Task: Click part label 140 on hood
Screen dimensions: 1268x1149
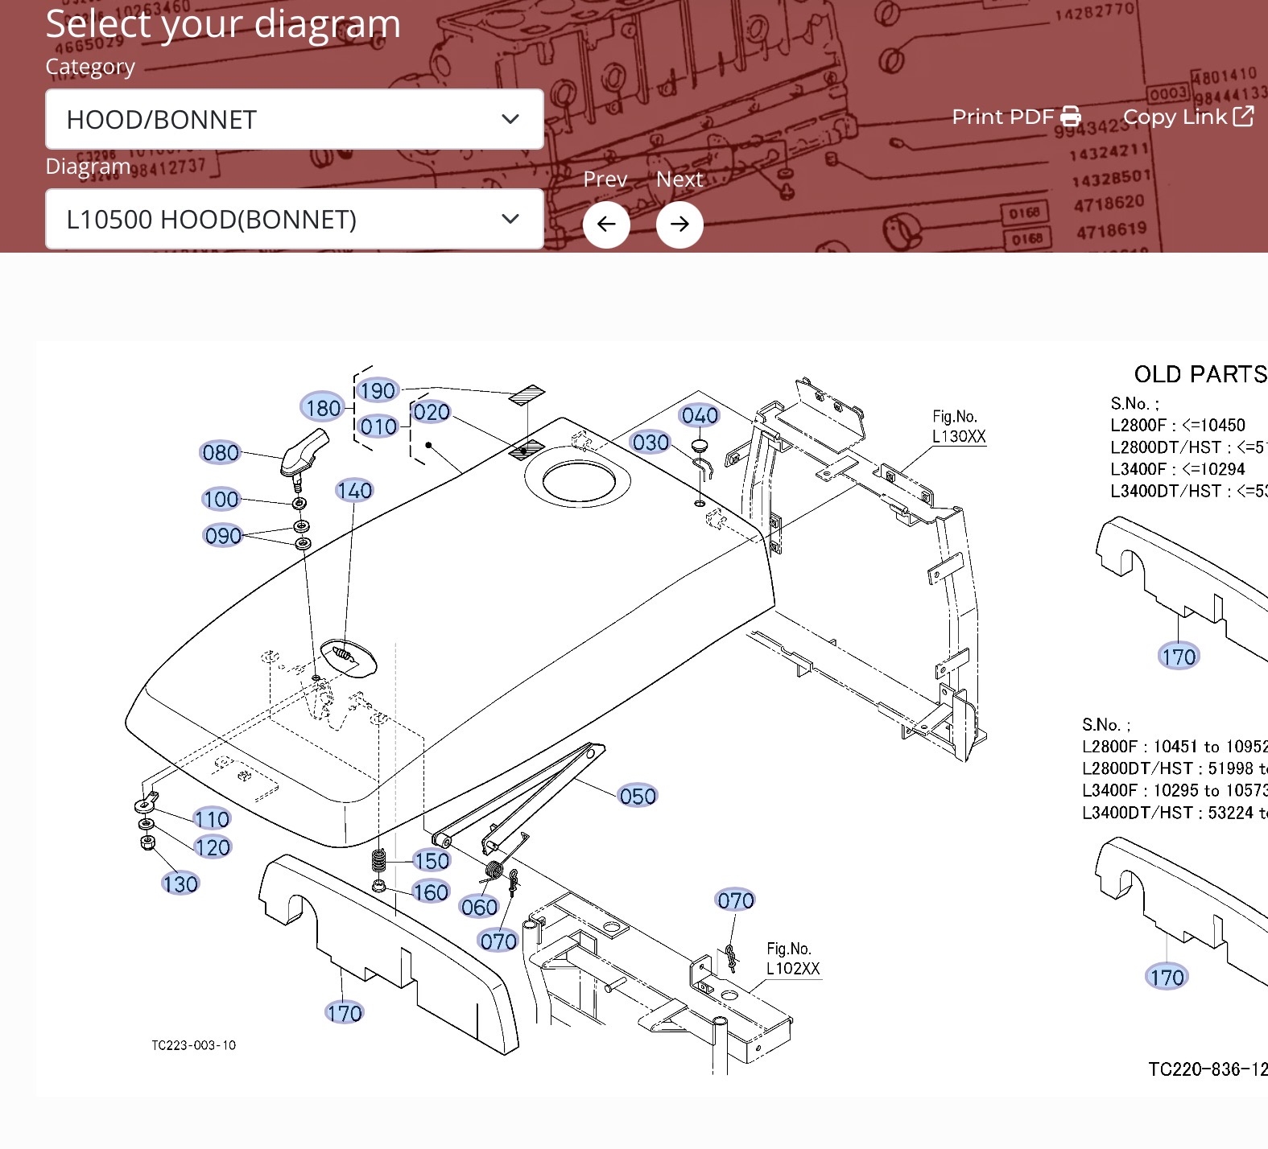Action: pyautogui.click(x=354, y=491)
